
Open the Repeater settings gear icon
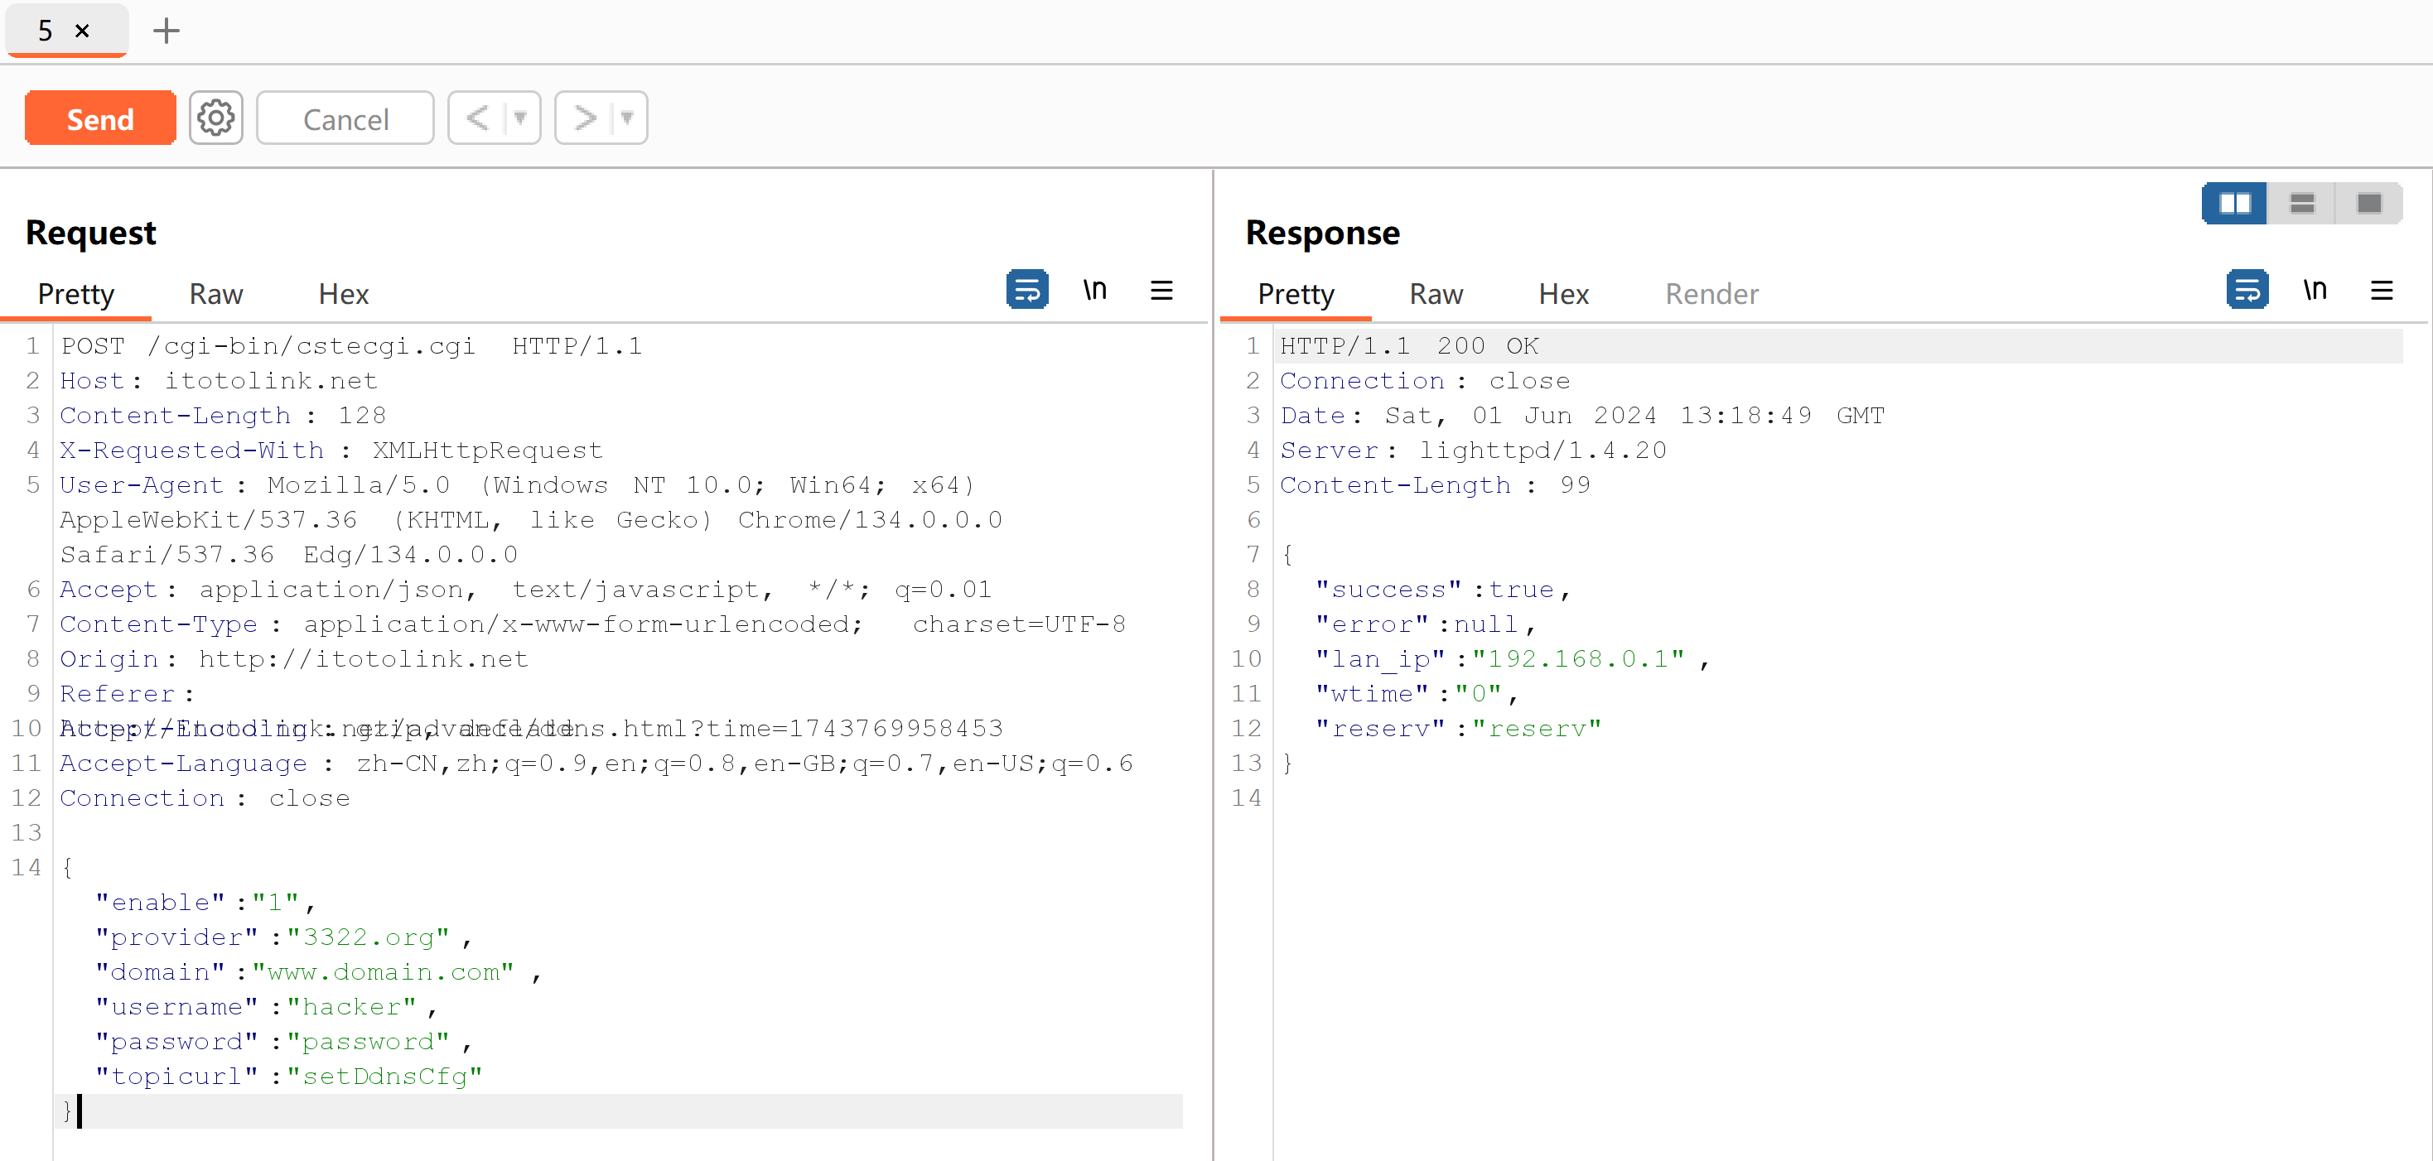pos(215,118)
